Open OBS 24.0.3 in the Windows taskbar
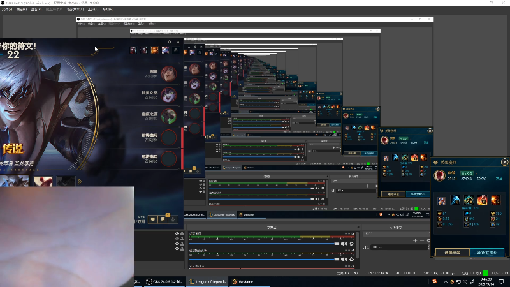The image size is (510, 287). point(164,281)
